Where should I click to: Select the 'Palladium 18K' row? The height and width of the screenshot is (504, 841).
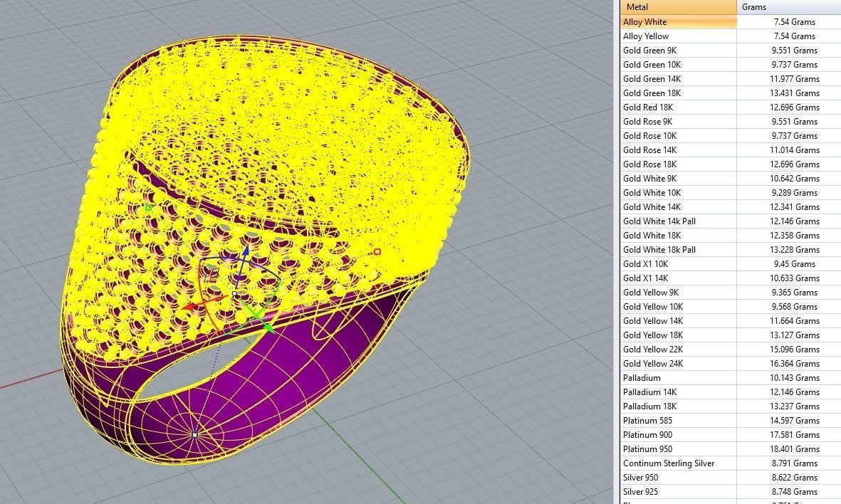click(x=731, y=406)
